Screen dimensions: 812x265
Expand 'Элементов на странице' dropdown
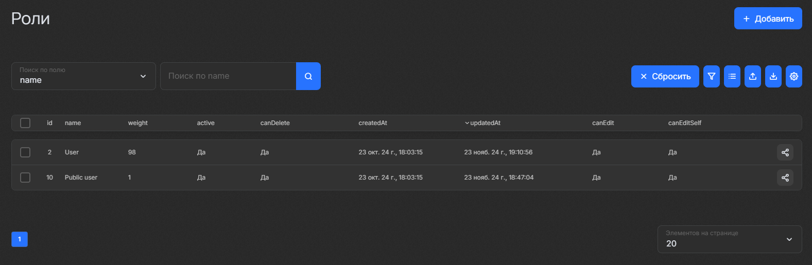[x=729, y=239]
